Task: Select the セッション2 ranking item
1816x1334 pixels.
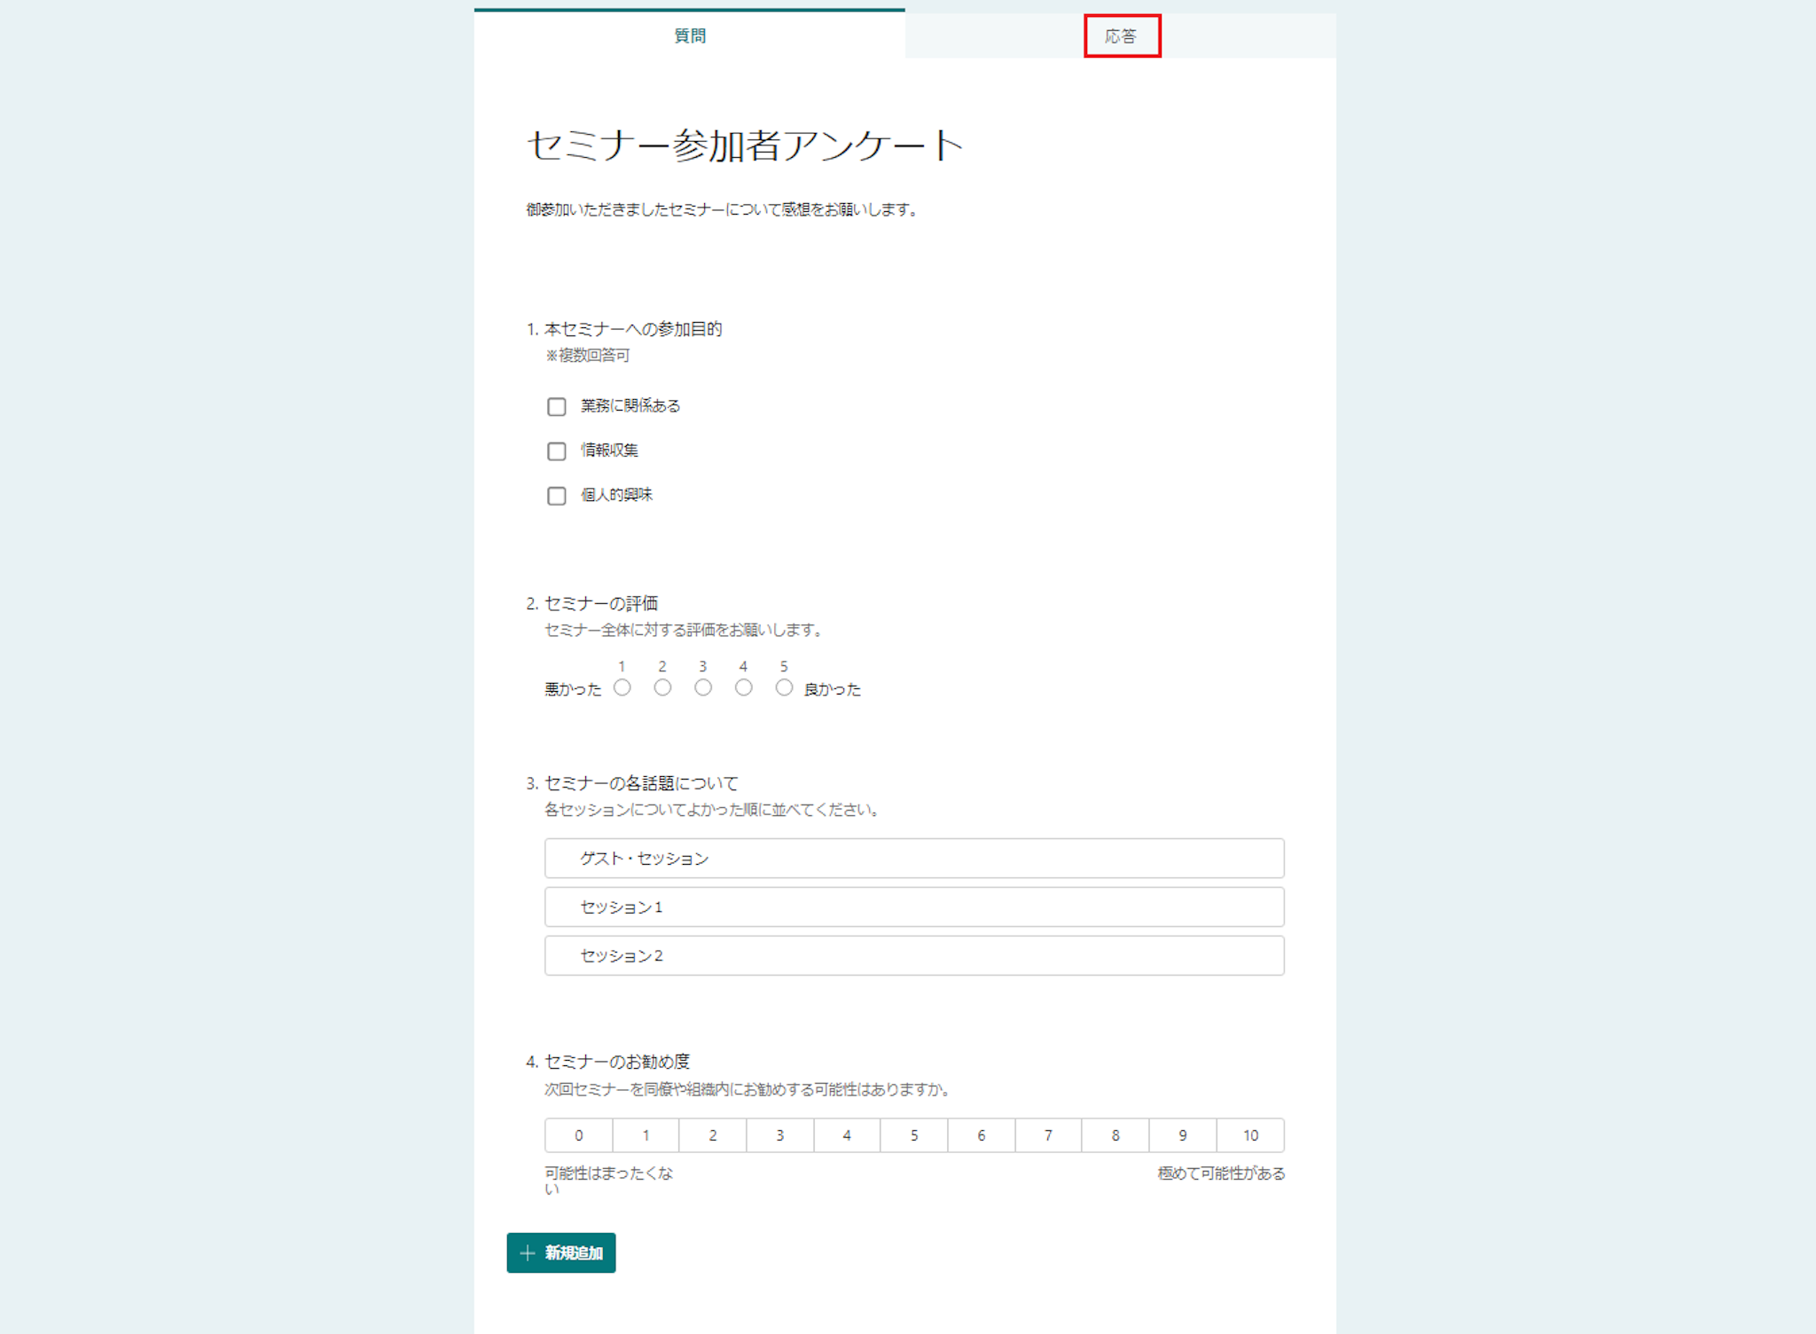Action: 913,955
